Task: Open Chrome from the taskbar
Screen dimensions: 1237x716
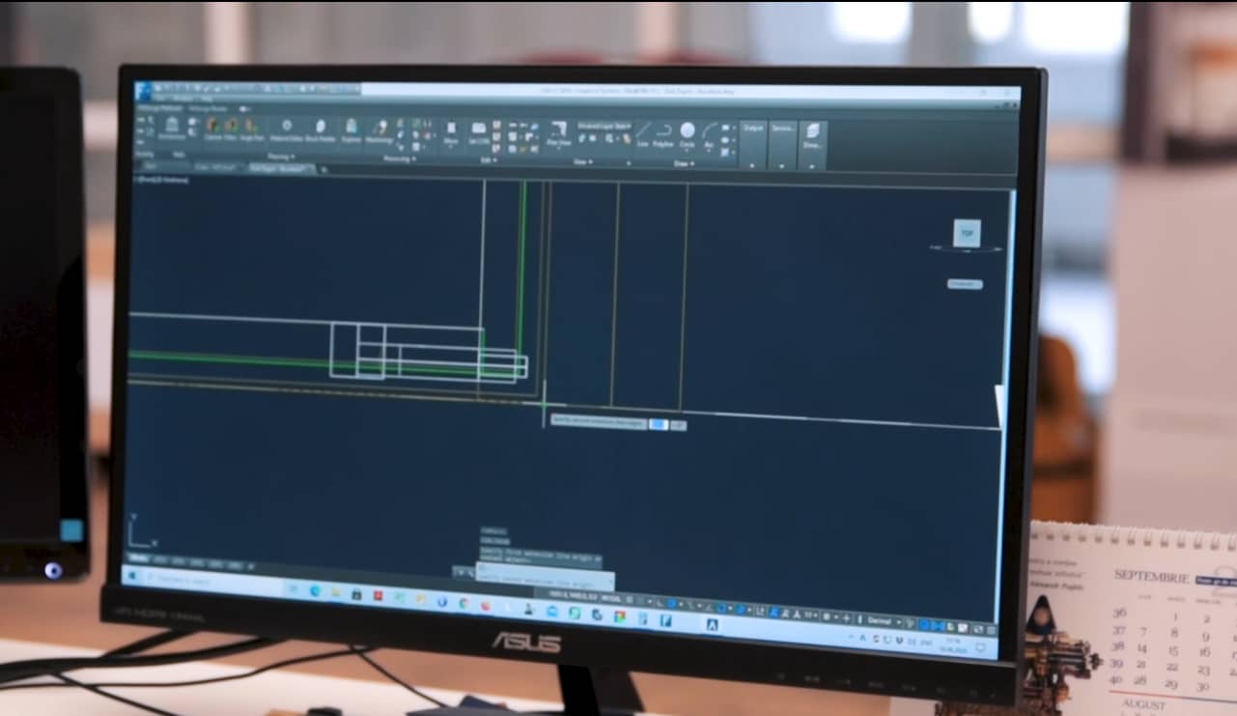Action: tap(464, 604)
